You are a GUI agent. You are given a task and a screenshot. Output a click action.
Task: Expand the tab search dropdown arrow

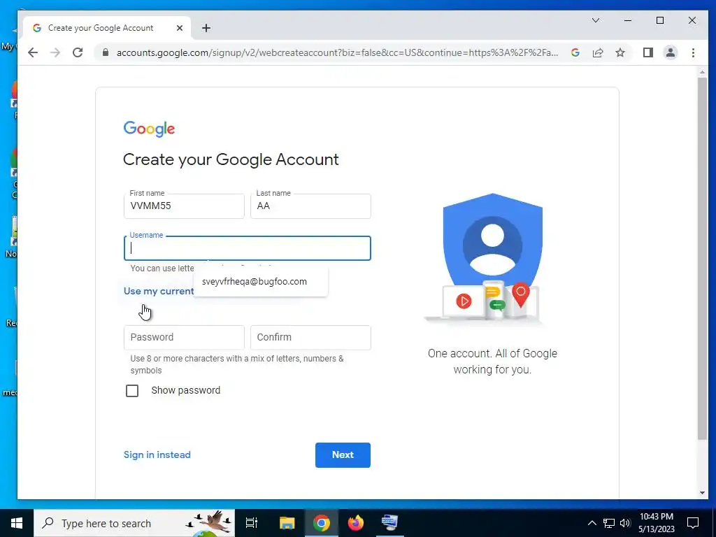[x=596, y=20]
